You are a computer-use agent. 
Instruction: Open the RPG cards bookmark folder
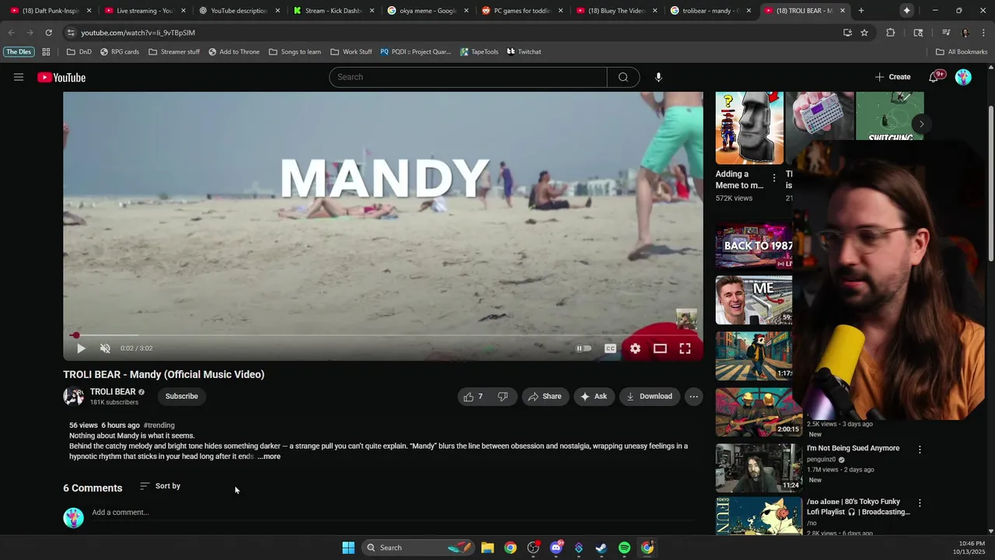(x=119, y=52)
